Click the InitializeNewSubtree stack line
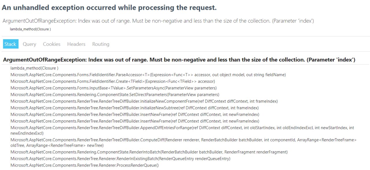This screenshot has width=370, height=170. click(134, 108)
